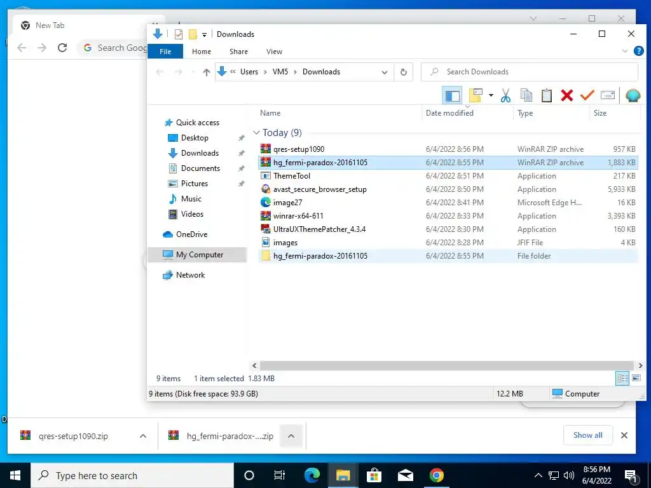This screenshot has width=651, height=488.
Task: Reload page in Chrome window
Action: click(62, 48)
